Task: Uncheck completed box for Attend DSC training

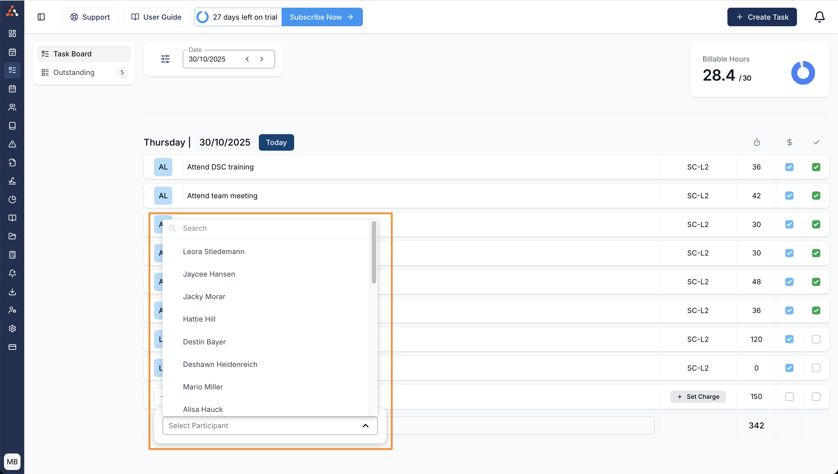Action: point(816,167)
